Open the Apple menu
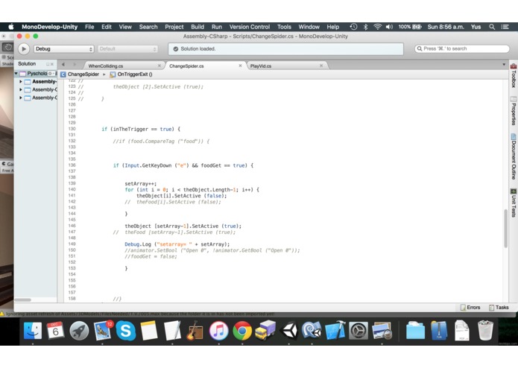518x368 pixels. pos(11,27)
